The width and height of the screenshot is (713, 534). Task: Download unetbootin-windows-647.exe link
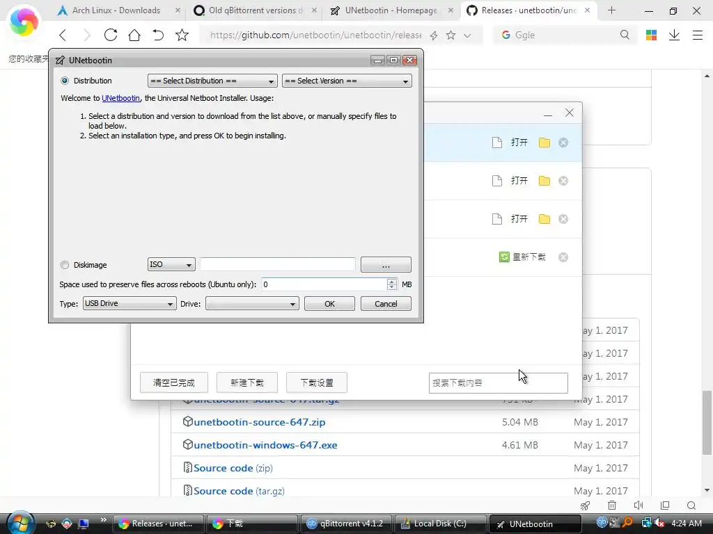[x=265, y=445]
